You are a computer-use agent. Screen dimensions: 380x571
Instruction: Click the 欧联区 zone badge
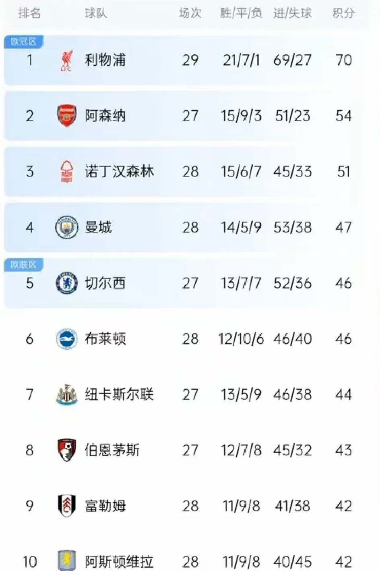(23, 265)
